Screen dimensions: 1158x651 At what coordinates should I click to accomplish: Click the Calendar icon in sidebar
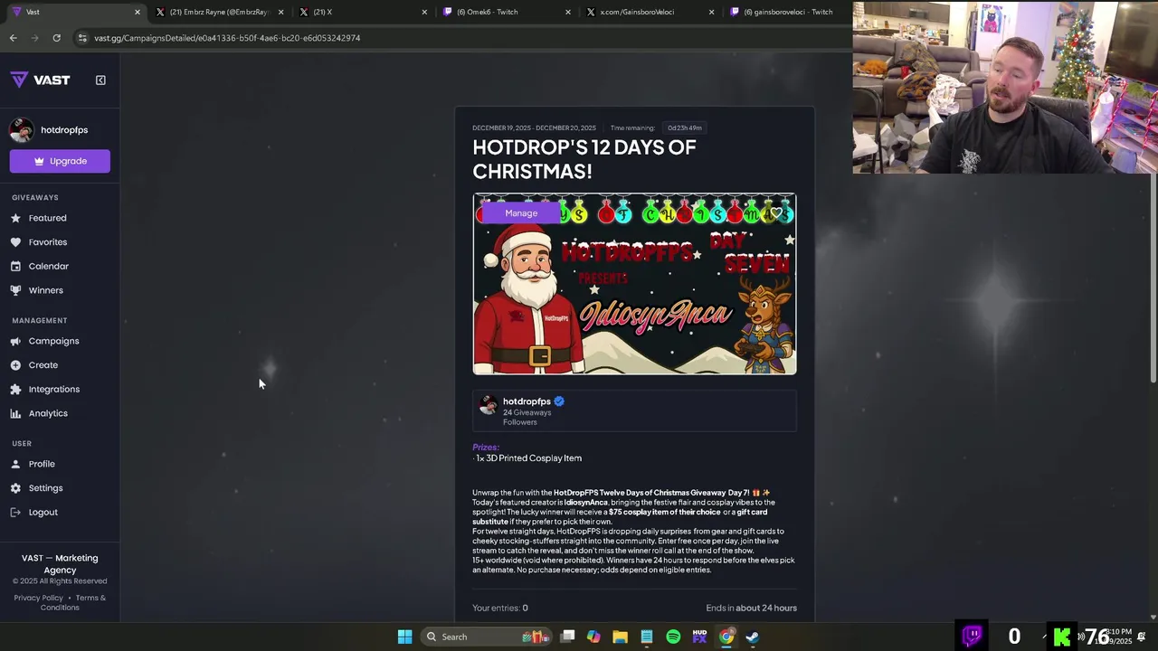(x=15, y=266)
